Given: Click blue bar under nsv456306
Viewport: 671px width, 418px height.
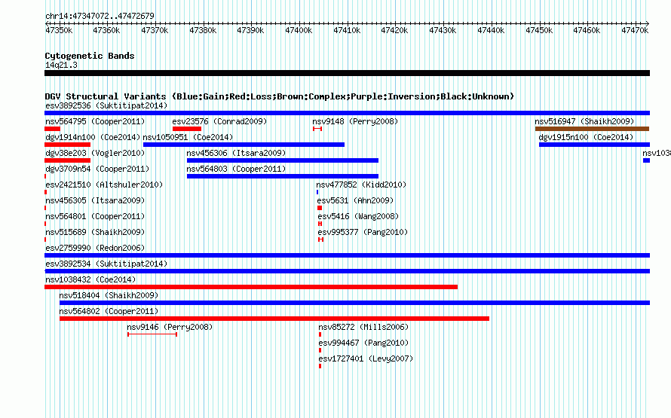Looking at the screenshot, I should (x=283, y=160).
